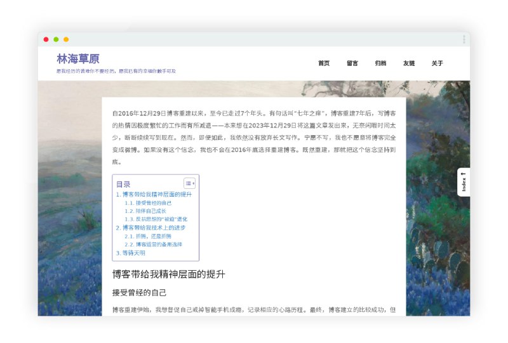This screenshot has width=508, height=343.
Task: Open the 留言 page
Action: (x=352, y=63)
